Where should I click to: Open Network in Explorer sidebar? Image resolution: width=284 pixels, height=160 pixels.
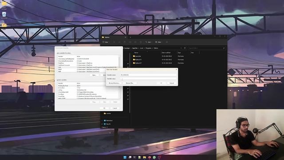108,120
